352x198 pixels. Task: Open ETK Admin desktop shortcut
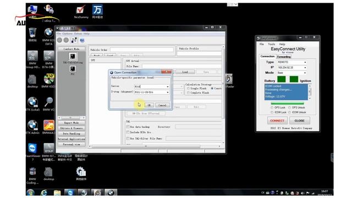click(32, 127)
